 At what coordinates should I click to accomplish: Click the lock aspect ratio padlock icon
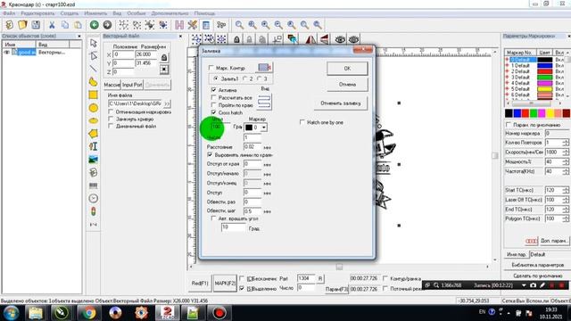pos(164,57)
